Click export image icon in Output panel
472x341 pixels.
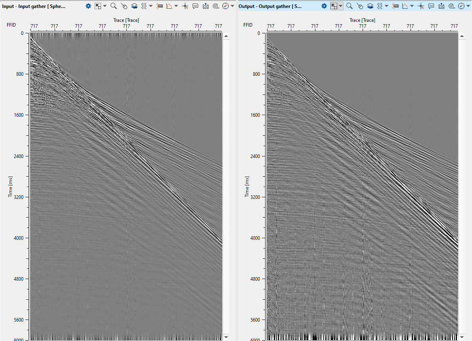tap(441, 6)
